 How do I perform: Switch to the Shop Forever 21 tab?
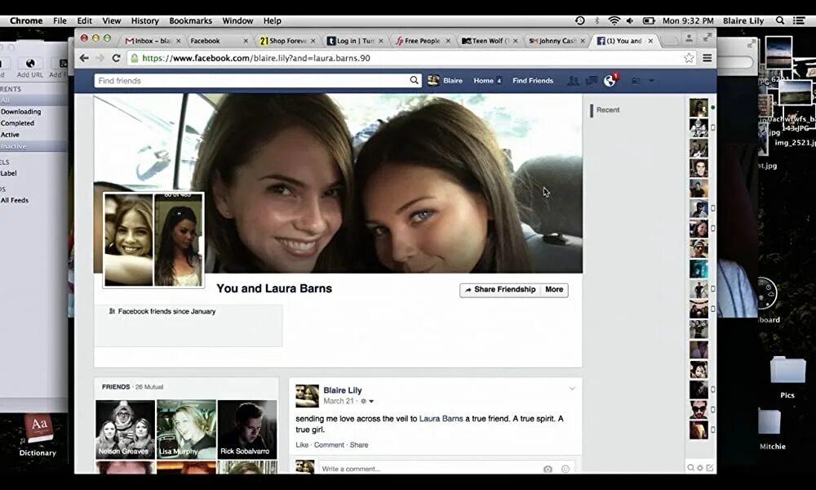click(x=287, y=41)
